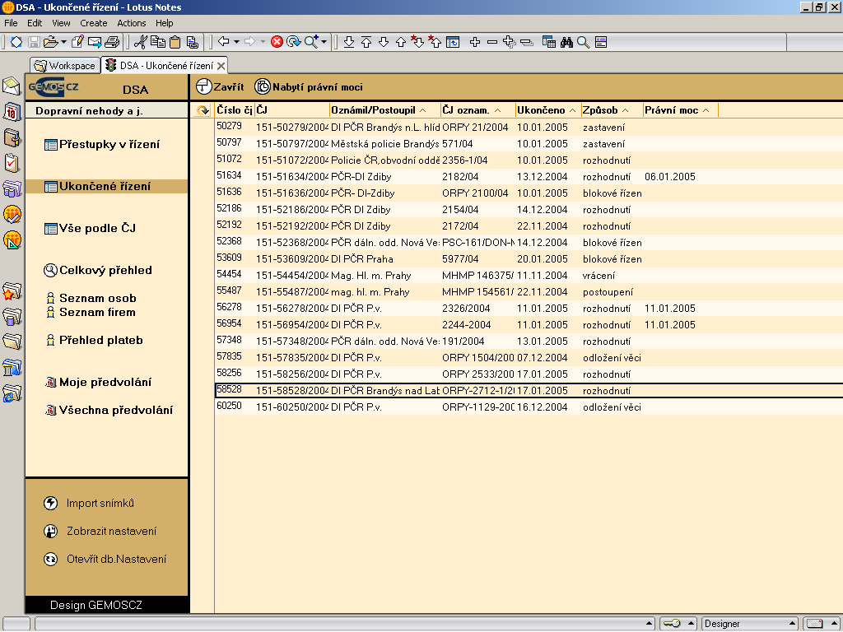This screenshot has width=843, height=632.
Task: Click Import snímků in navigator
Action: tap(89, 503)
